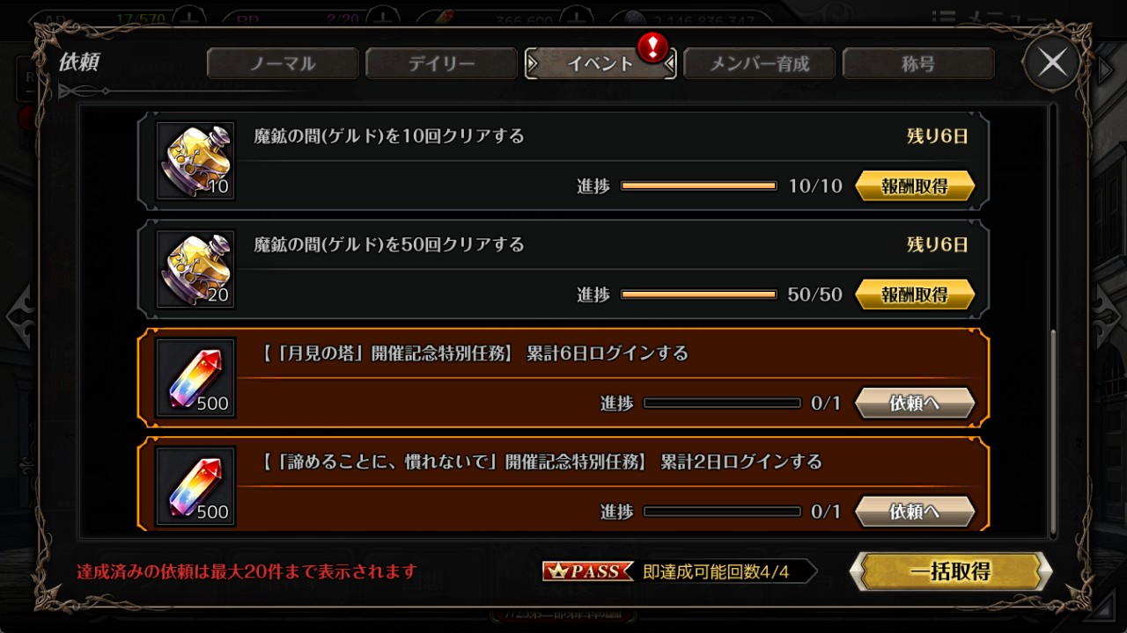Click the potion reward icon for 10 clears
The image size is (1127, 633).
pos(195,161)
